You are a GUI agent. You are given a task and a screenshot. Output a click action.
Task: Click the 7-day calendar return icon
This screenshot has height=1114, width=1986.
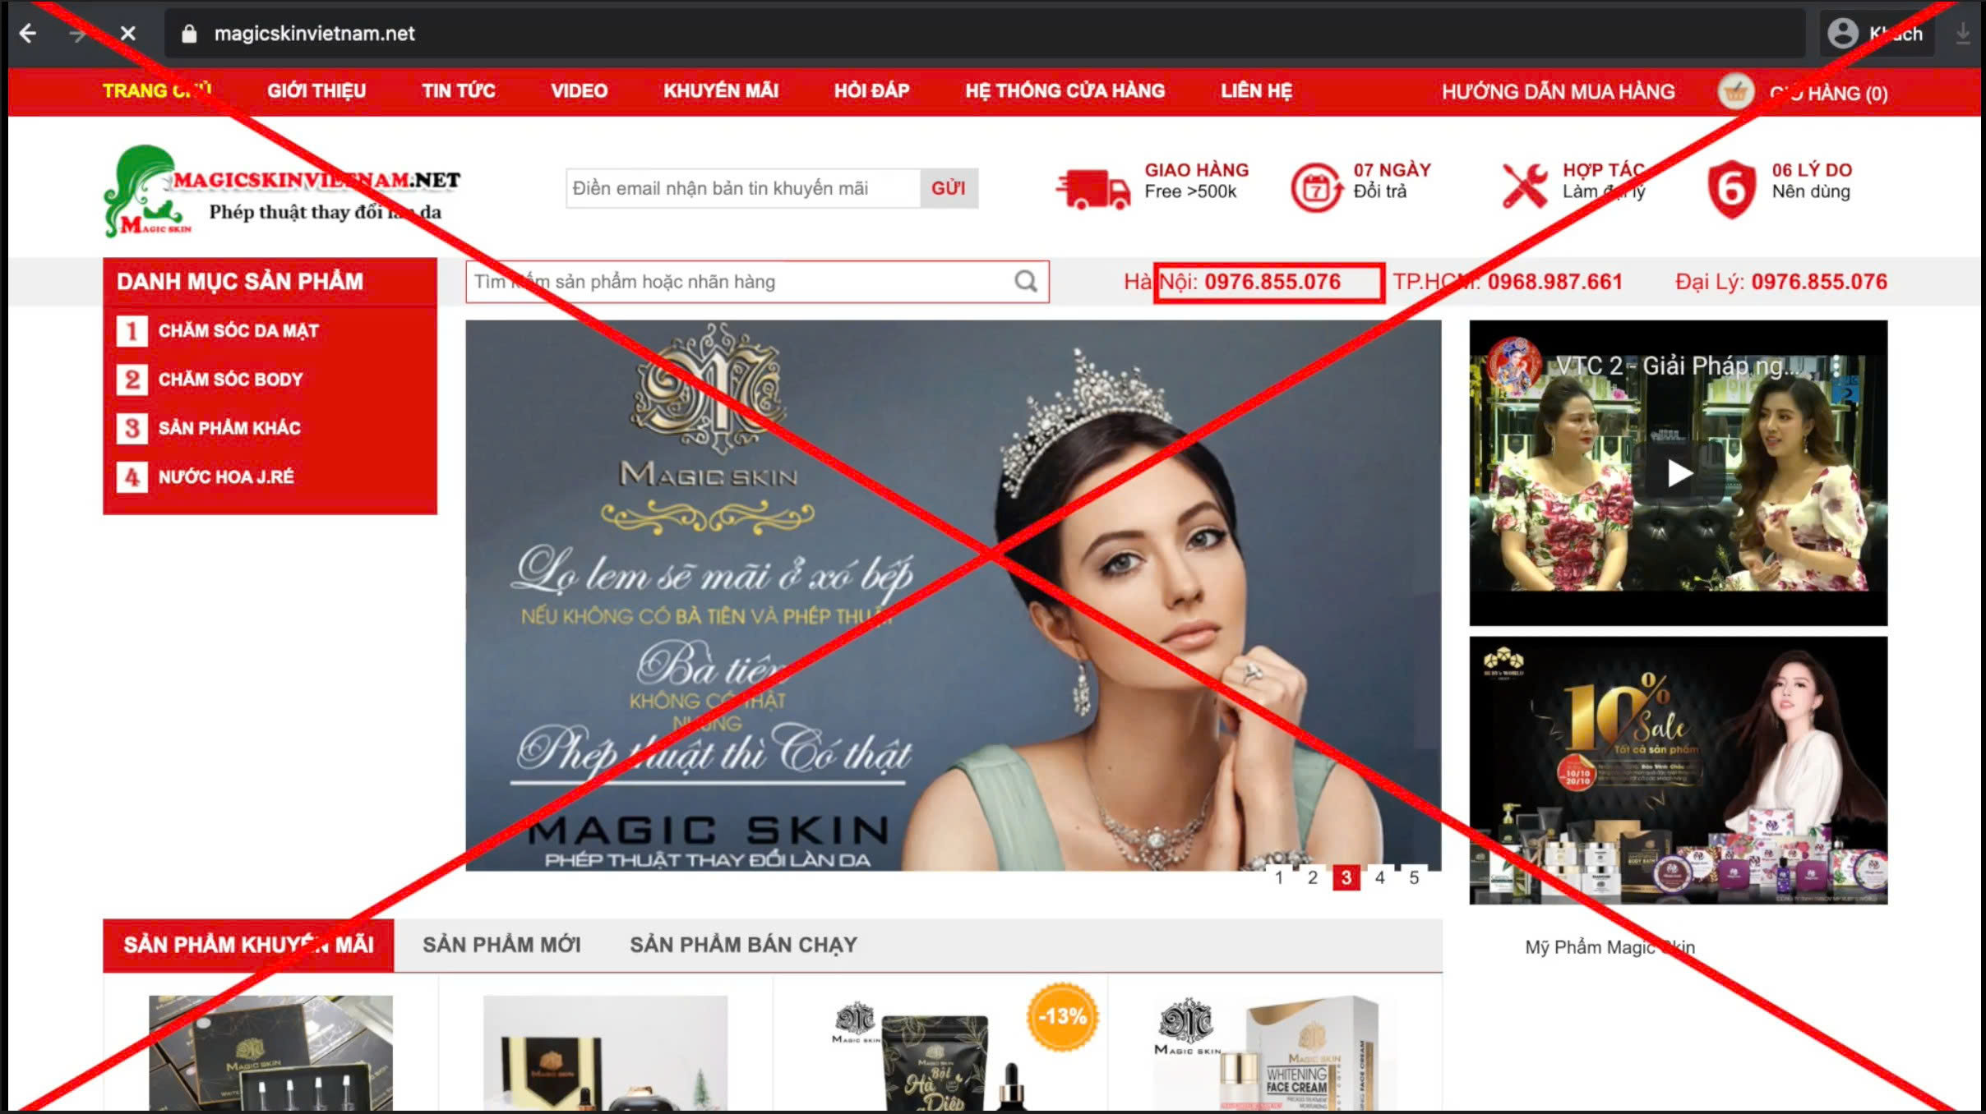click(x=1315, y=188)
